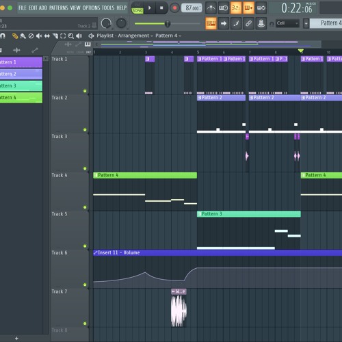
Task: Click the time display 0:22:06
Action: 296,8
